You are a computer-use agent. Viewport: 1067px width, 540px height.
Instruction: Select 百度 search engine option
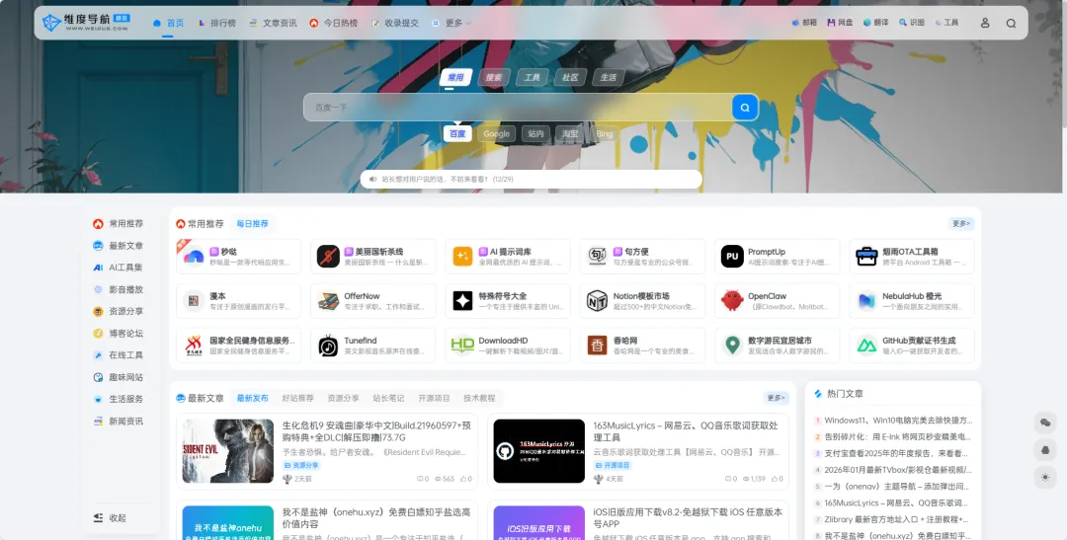pyautogui.click(x=458, y=134)
